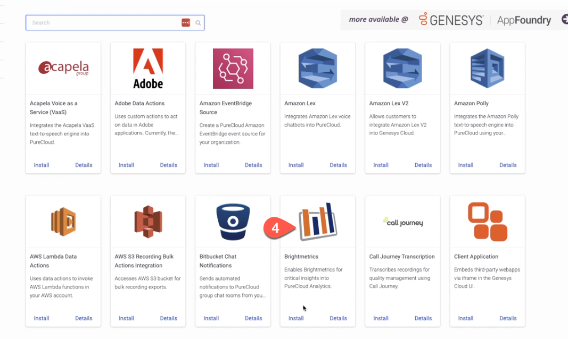Open Details for Brightmetrics
Screen dimensions: 568x339
pyautogui.click(x=339, y=318)
